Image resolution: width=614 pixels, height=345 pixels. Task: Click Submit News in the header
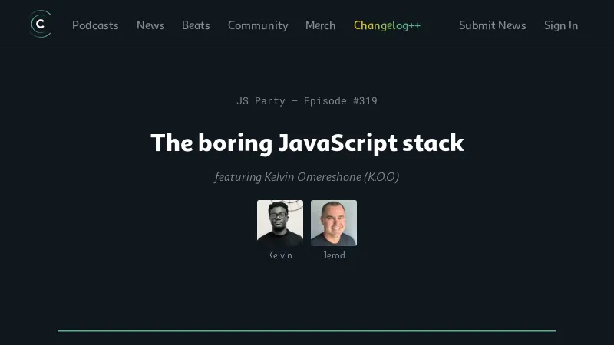pyautogui.click(x=492, y=25)
